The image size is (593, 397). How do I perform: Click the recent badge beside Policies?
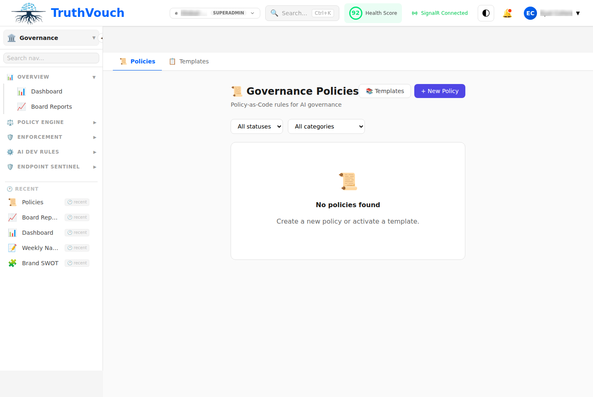point(77,202)
